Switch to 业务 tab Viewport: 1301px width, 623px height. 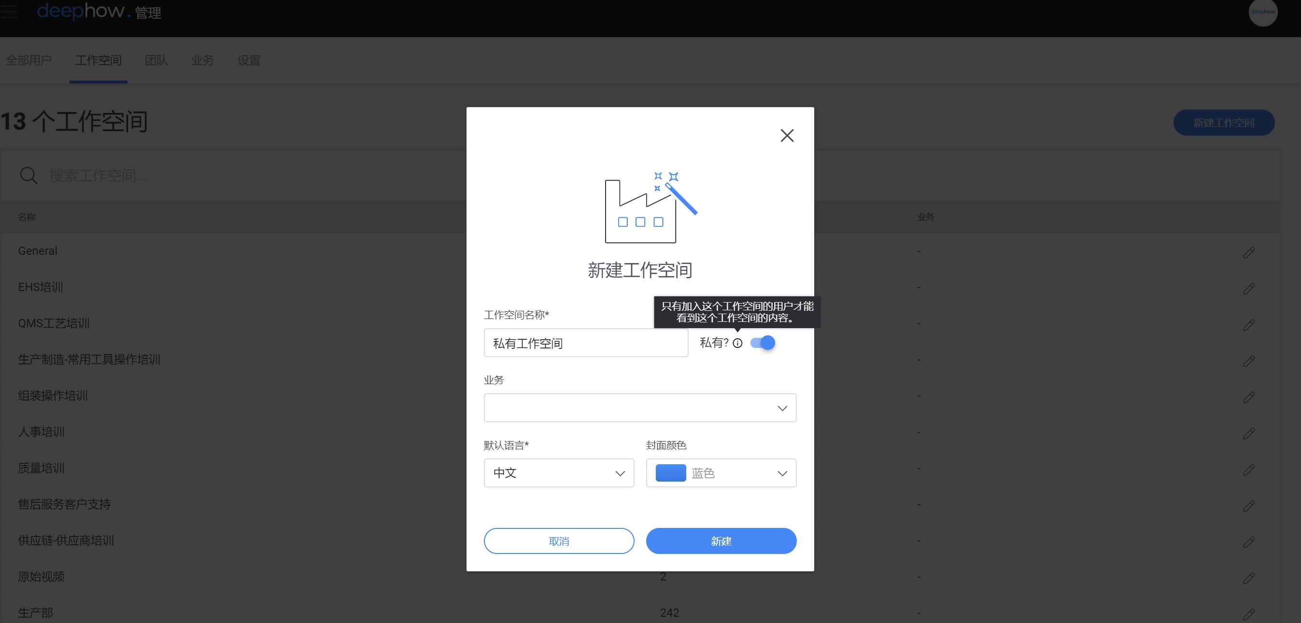point(202,61)
